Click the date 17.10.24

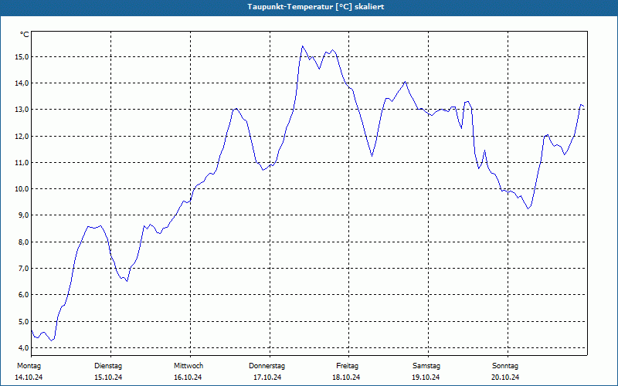267,378
